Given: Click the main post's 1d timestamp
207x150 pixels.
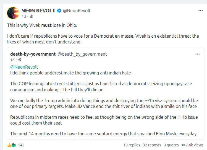Looking at the screenshot, I should coord(23,16).
